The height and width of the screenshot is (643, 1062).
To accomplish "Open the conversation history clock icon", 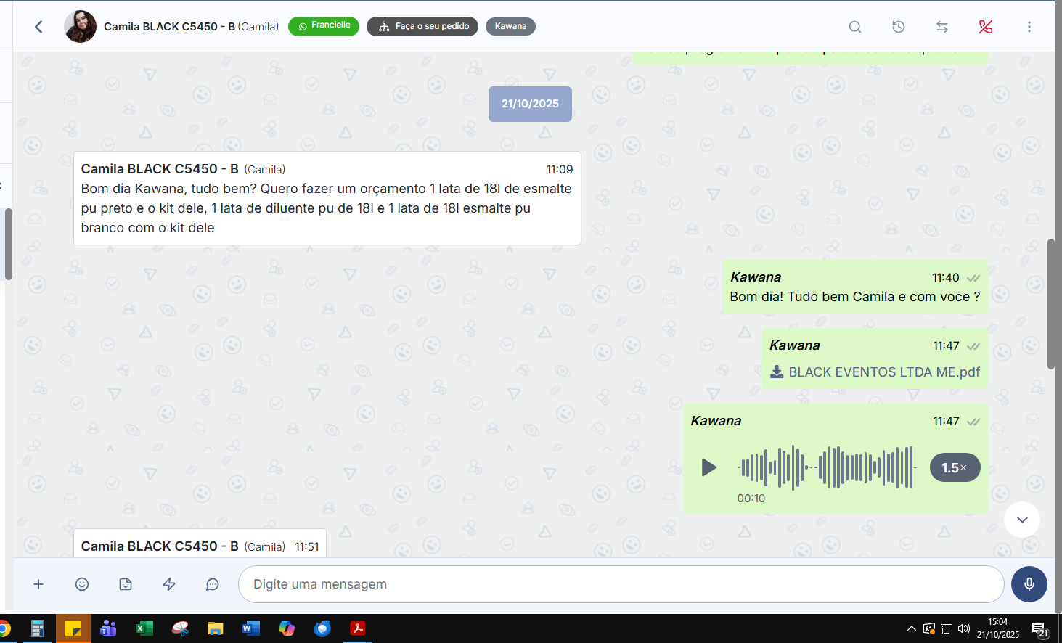I will pyautogui.click(x=898, y=27).
